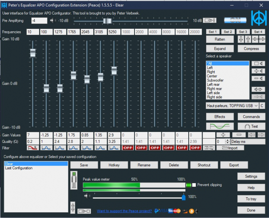This screenshot has height=218, width=269.
Task: Click the add speaker plus icon
Action: coord(258,71)
